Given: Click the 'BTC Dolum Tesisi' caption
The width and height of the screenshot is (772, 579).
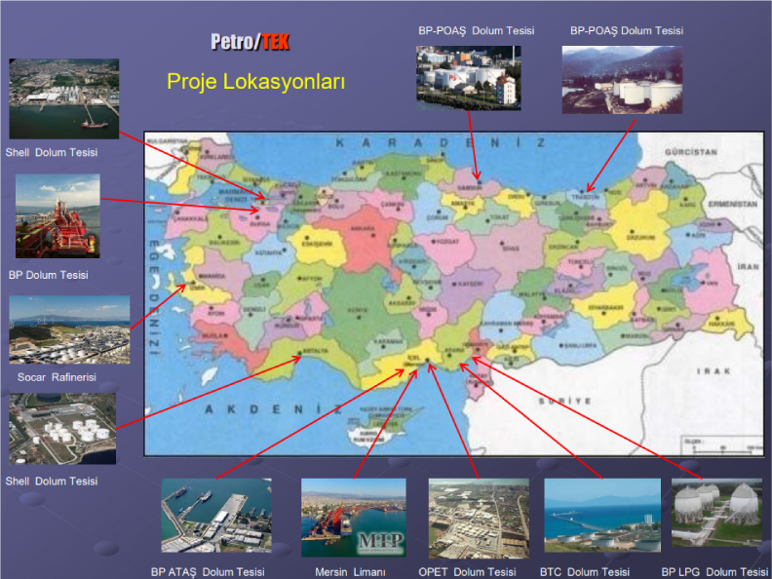Looking at the screenshot, I should (x=585, y=572).
